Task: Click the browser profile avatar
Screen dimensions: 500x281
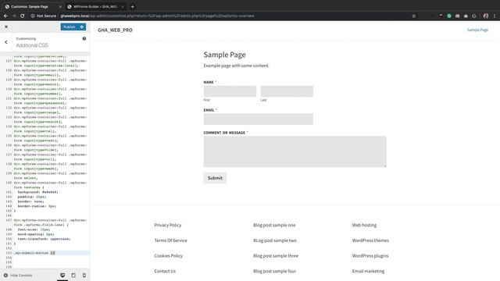Action: coord(486,16)
